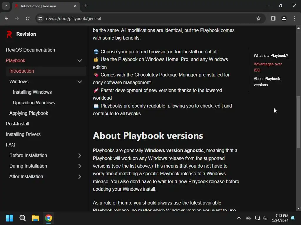Viewport: 301px width, 225px height.
Task: Click the scrollbar down arrow
Action: click(298, 208)
